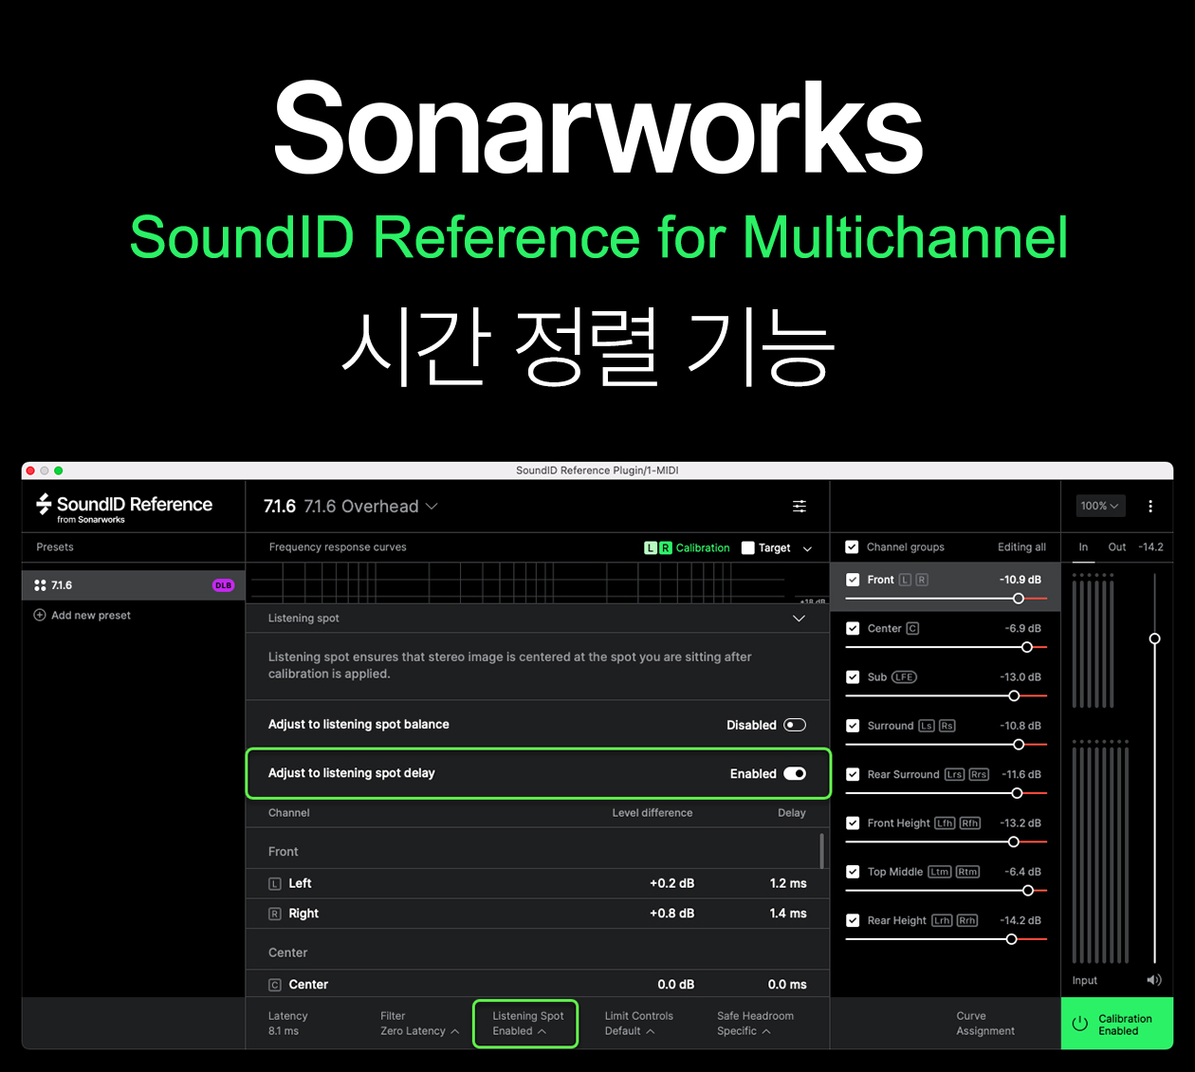
Task: Open the Filter Zero Latency menu
Action: tap(419, 1024)
